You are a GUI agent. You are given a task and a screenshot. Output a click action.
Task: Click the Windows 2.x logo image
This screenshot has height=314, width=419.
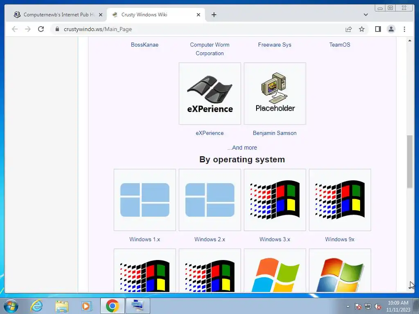(x=210, y=200)
